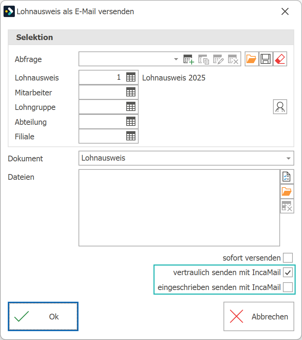
Task: Tick 'eingeschrieben senden mit IncaMail' checkbox
Action: click(288, 287)
